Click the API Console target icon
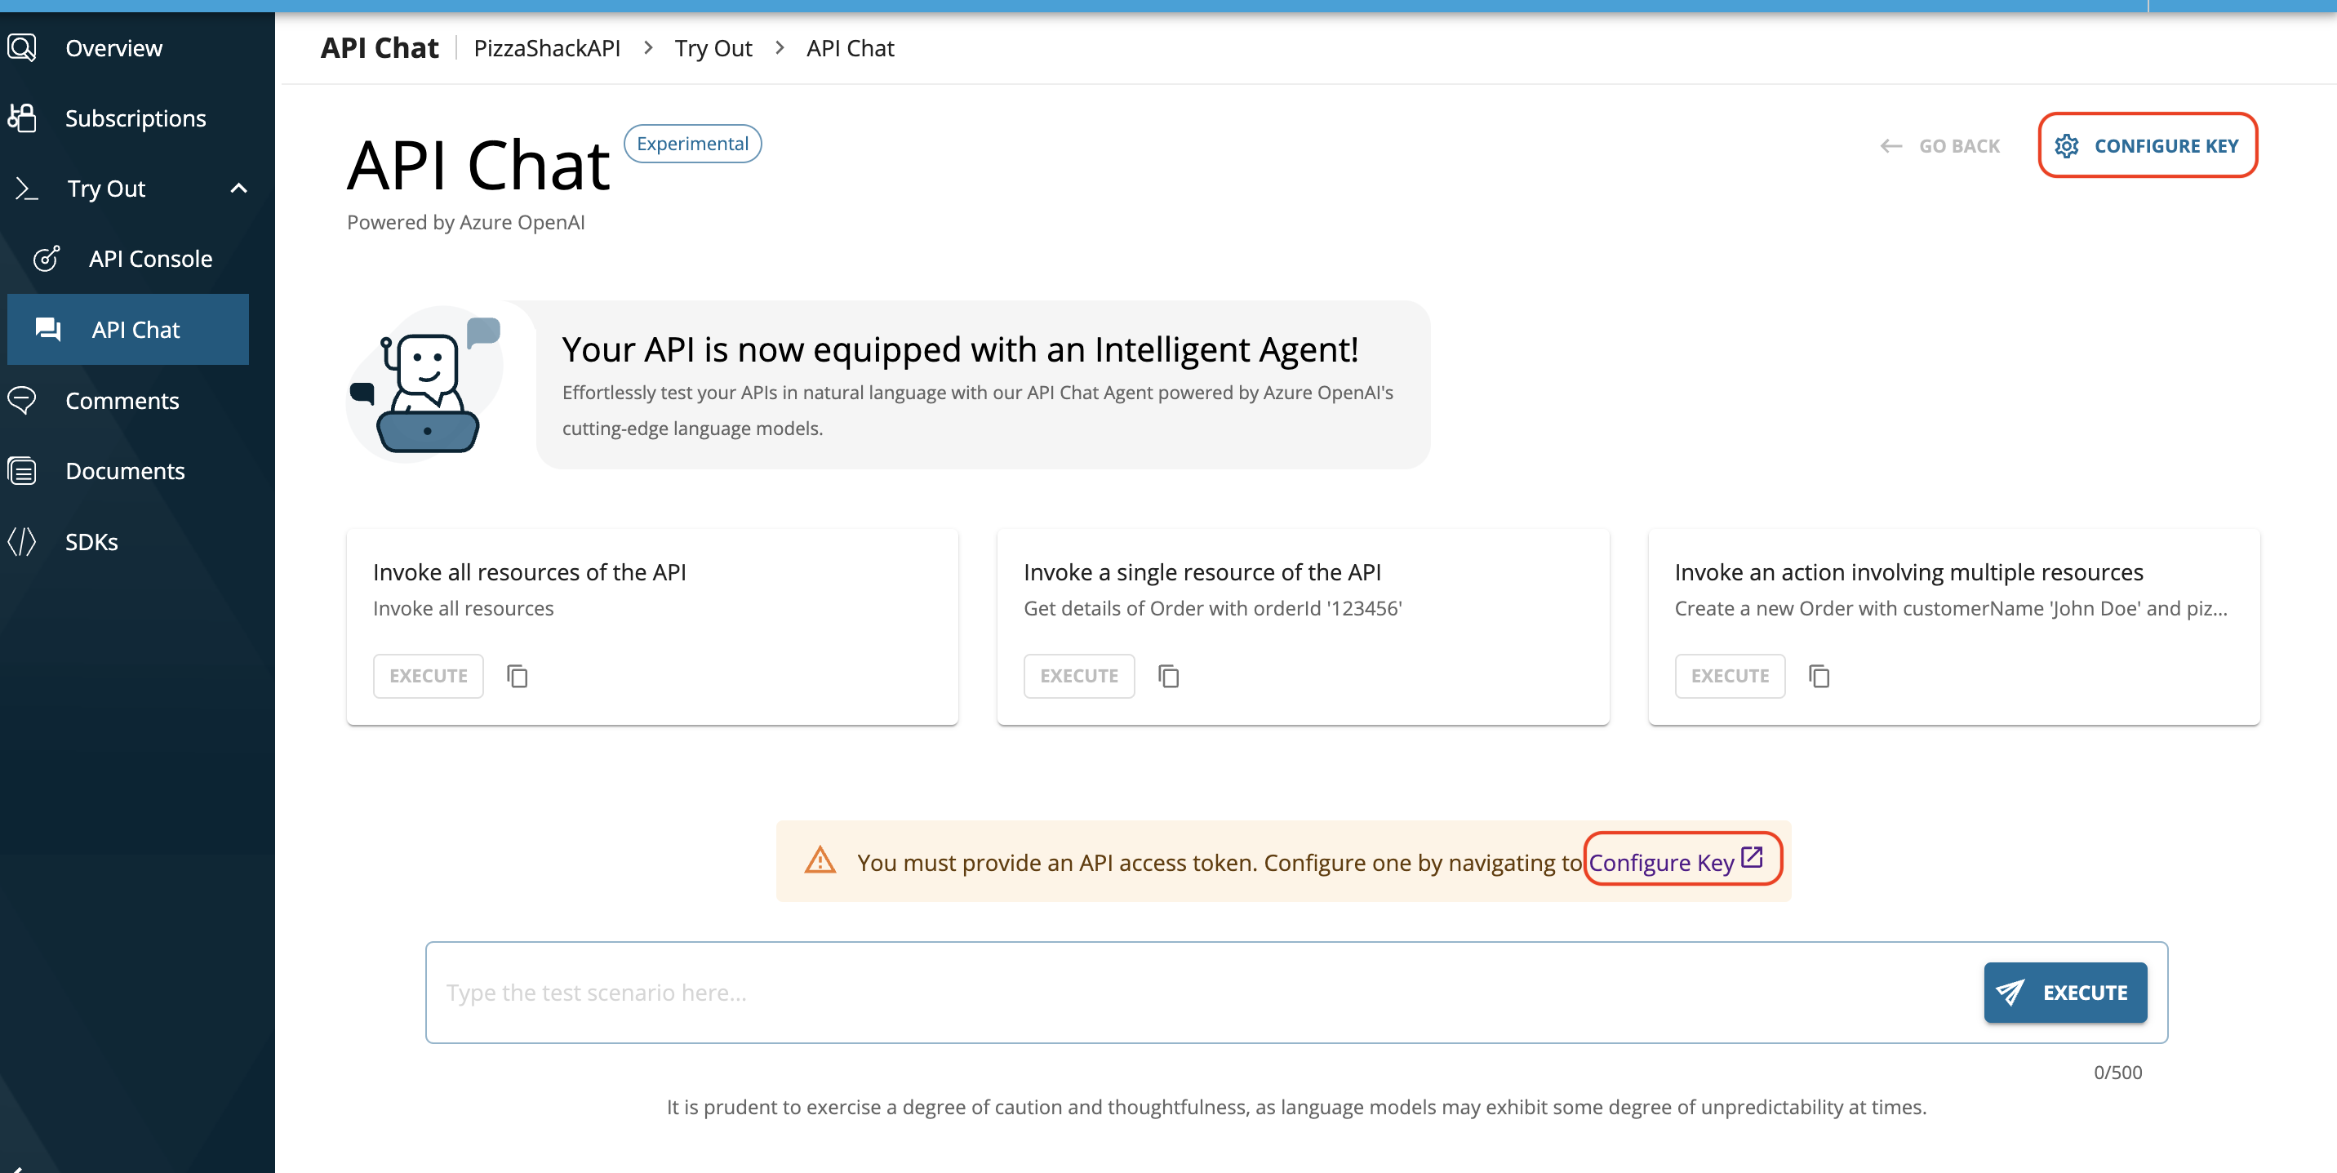The width and height of the screenshot is (2337, 1173). pos(47,259)
